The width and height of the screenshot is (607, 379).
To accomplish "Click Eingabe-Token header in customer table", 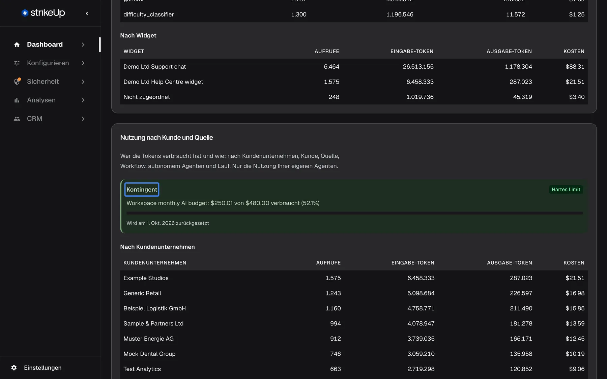I will [413, 262].
